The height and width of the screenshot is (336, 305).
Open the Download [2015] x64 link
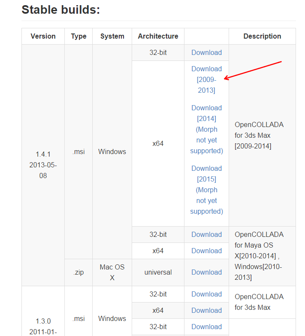tap(206, 190)
